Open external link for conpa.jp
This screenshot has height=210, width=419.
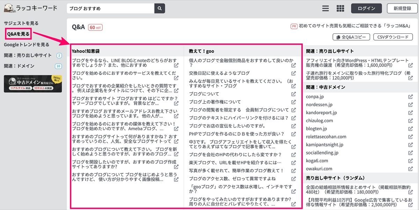411,97
